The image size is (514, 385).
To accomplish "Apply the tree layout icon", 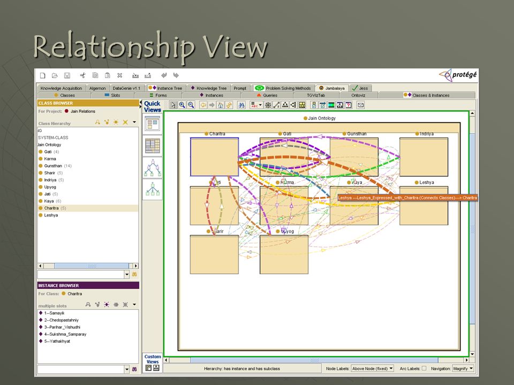I will 285,105.
